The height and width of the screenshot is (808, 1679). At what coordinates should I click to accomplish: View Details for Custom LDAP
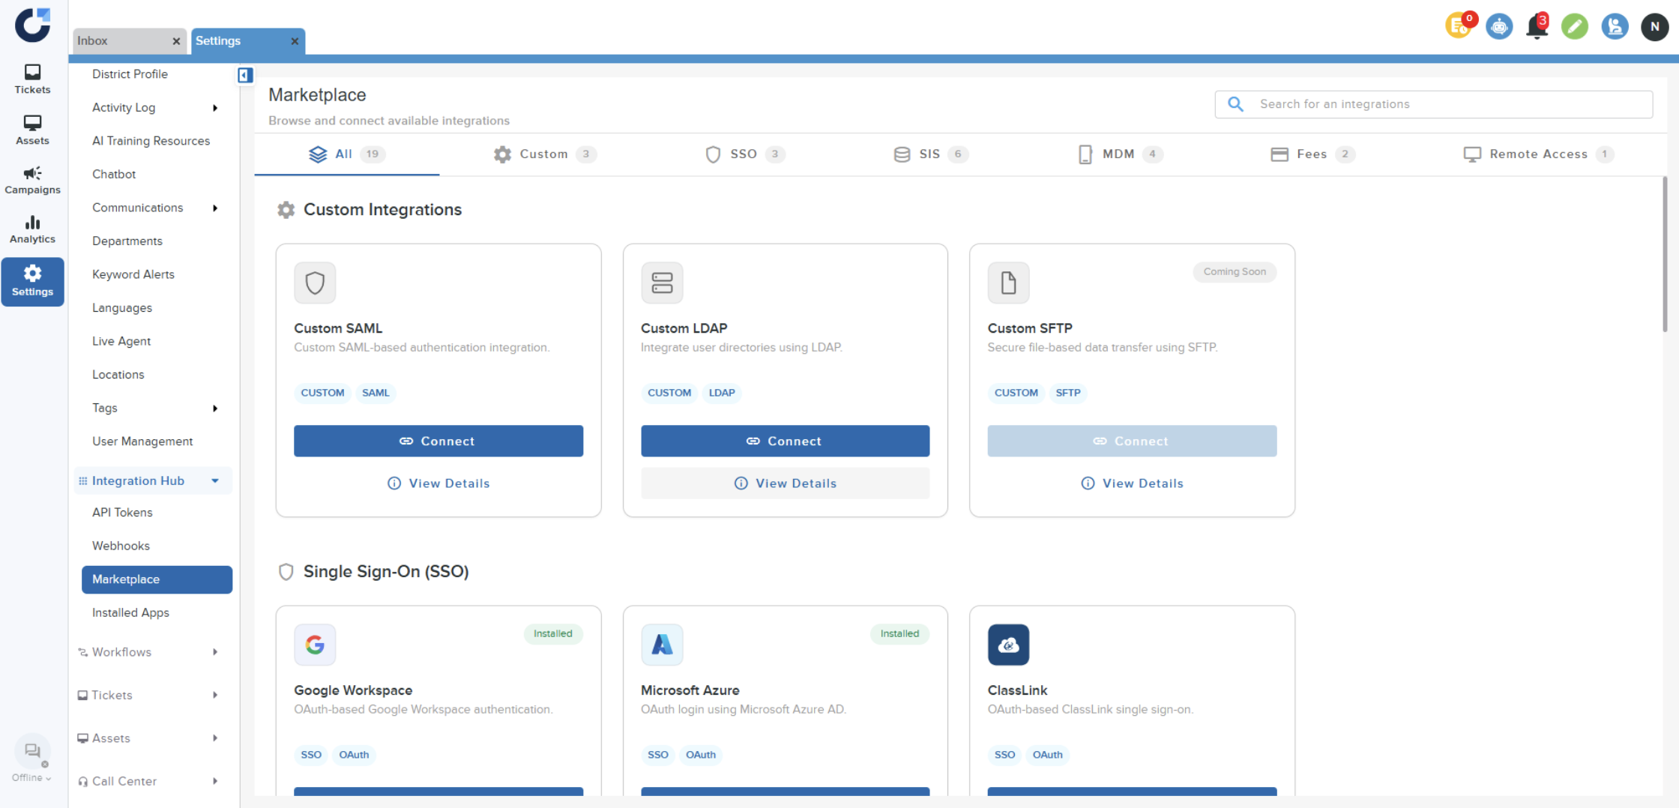pos(785,483)
